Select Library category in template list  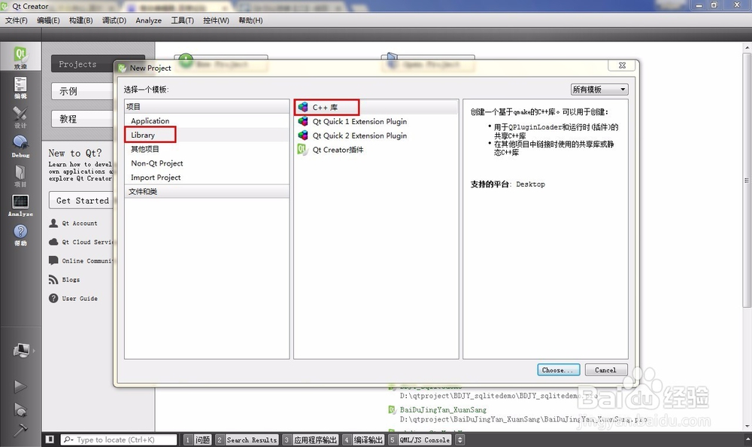click(207, 135)
